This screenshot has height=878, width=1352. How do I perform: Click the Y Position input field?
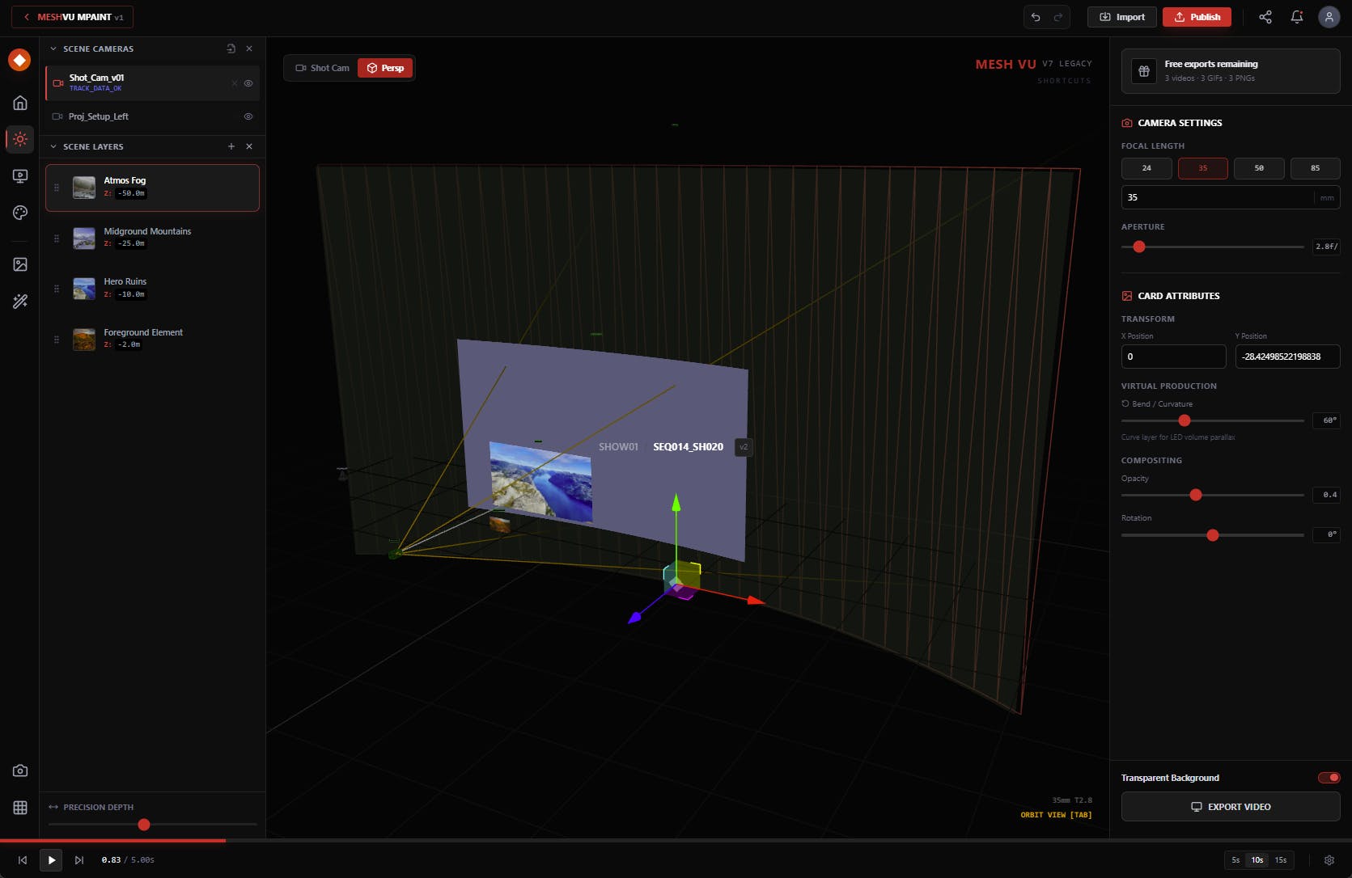[1287, 357]
